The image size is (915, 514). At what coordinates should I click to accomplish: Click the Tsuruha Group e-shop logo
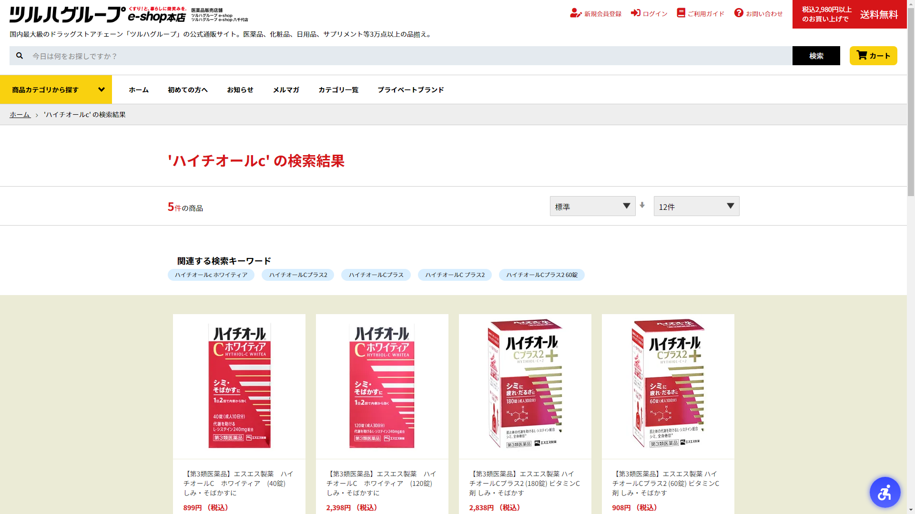[98, 15]
